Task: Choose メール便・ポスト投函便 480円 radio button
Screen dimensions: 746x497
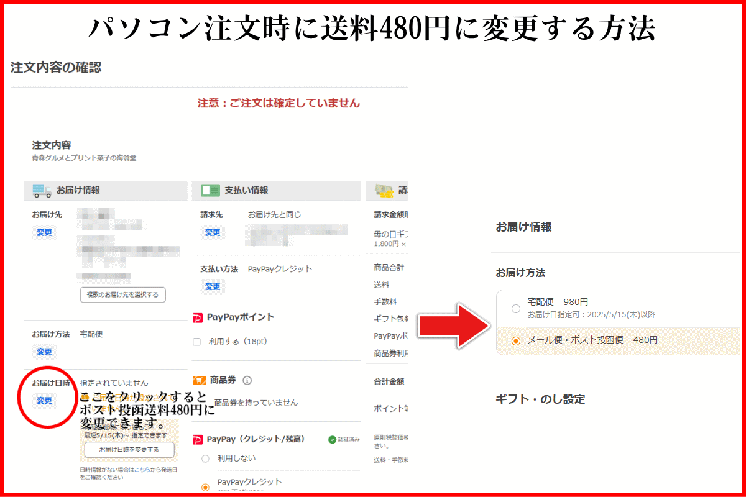Action: click(x=515, y=340)
